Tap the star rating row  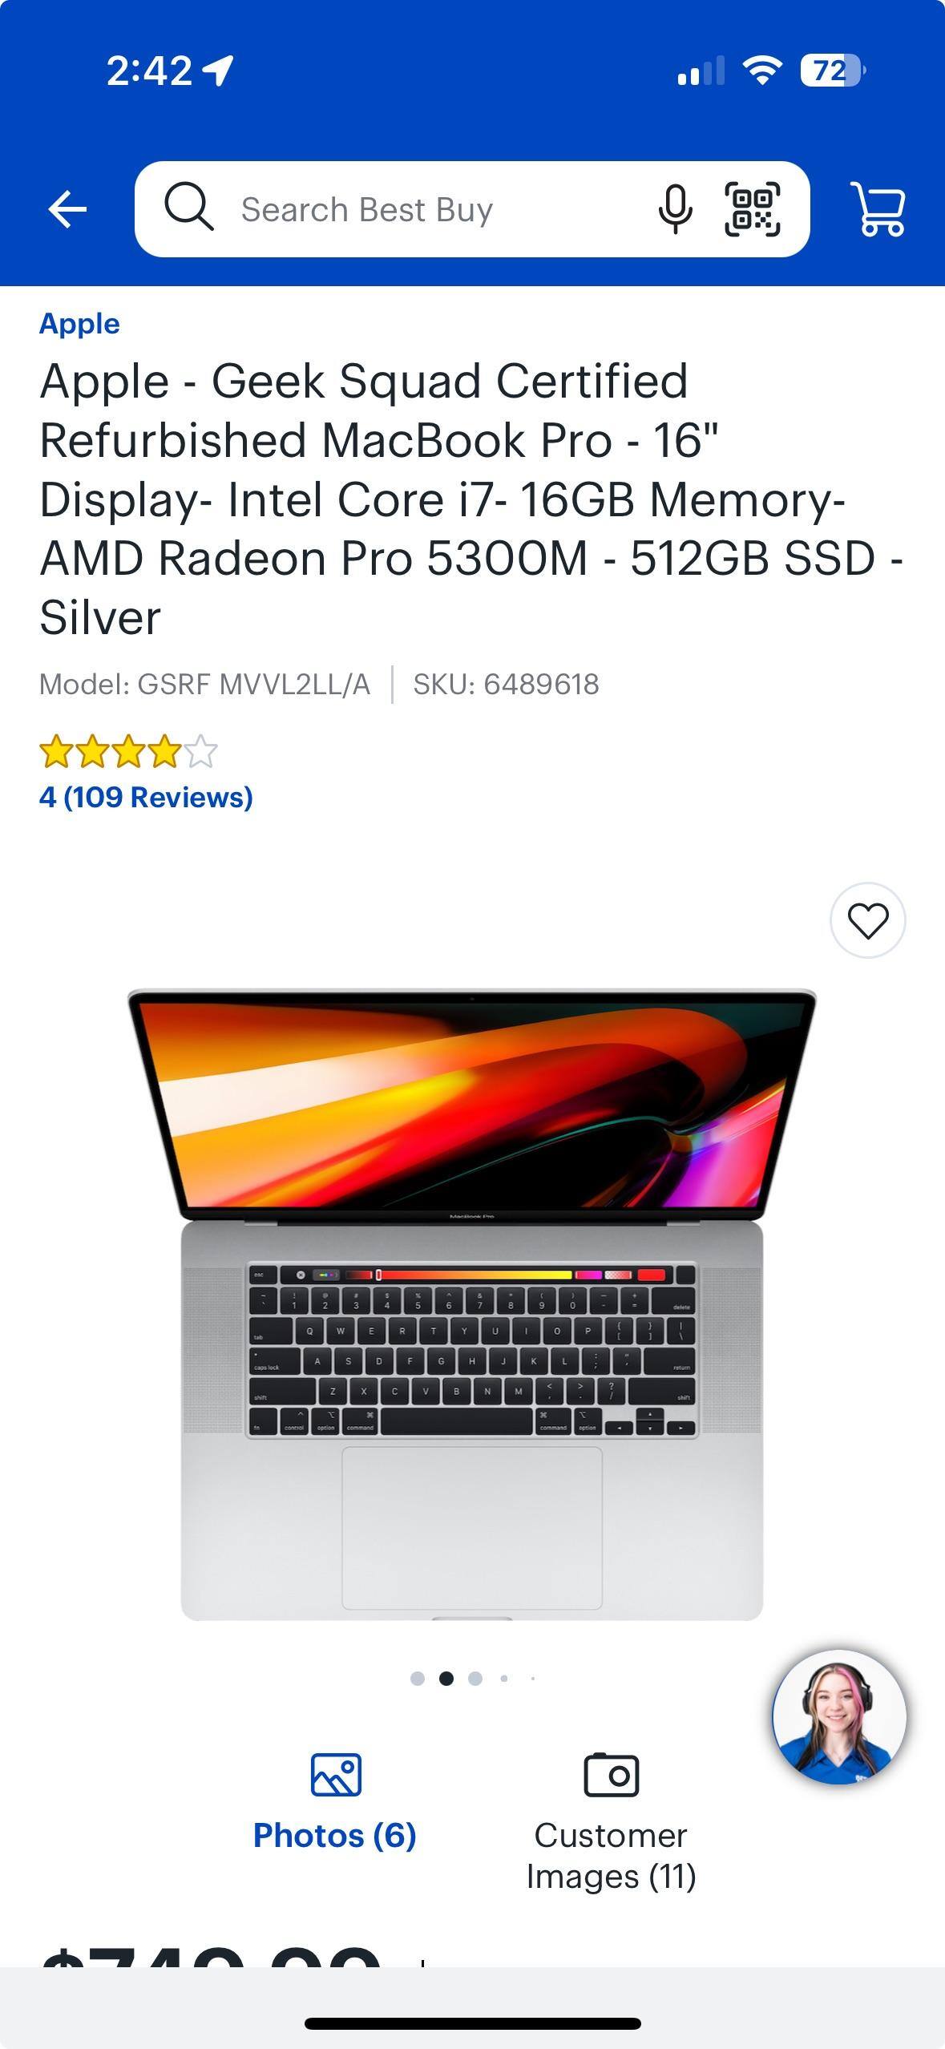tap(128, 752)
